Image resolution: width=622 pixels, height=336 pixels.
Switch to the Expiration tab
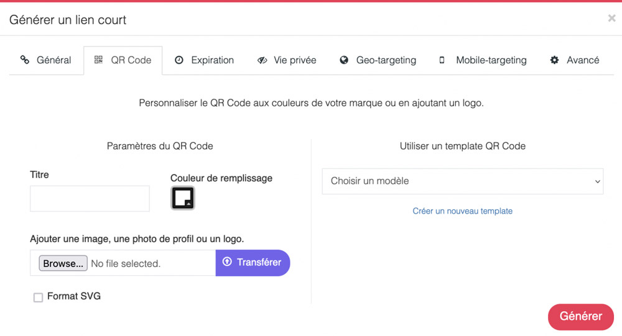(205, 60)
